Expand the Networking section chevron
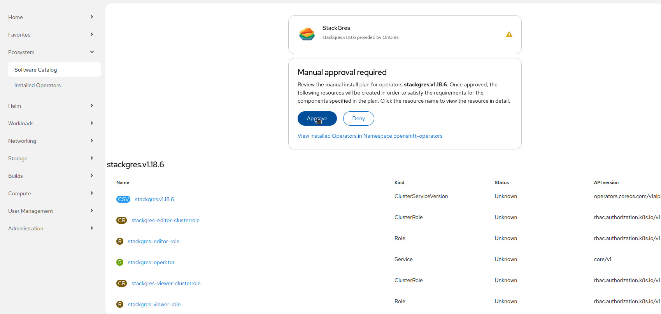Image resolution: width=661 pixels, height=314 pixels. pos(92,140)
